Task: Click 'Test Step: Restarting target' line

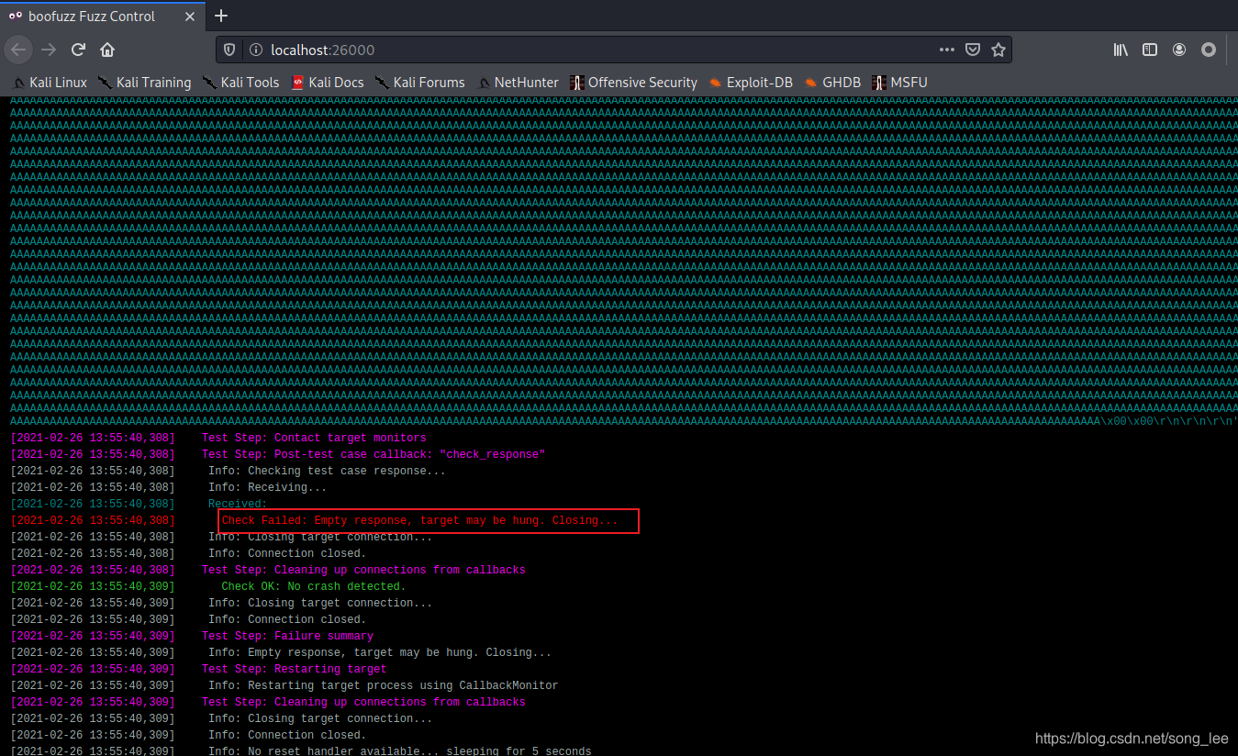Action: pyautogui.click(x=294, y=669)
